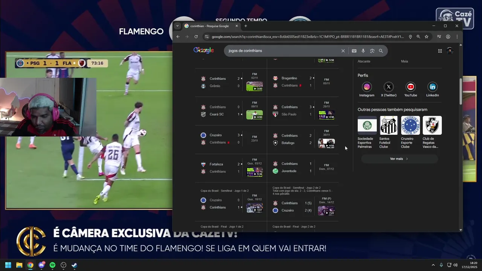Click the location permission icon in address bar
This screenshot has width=482, height=271.
[x=410, y=37]
